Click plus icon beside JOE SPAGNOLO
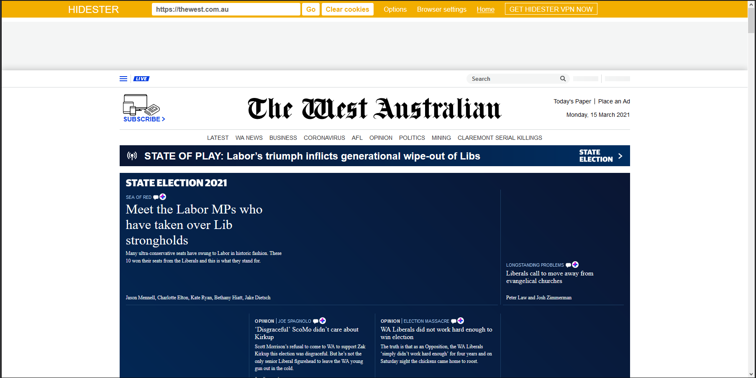 (323, 321)
